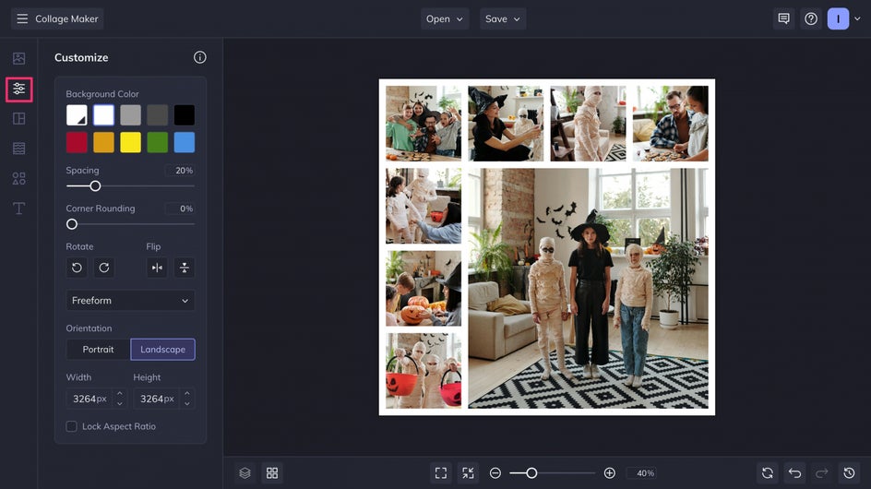Open the hamburger menu beside Collage Maker
This screenshot has width=871, height=489.
[21, 18]
